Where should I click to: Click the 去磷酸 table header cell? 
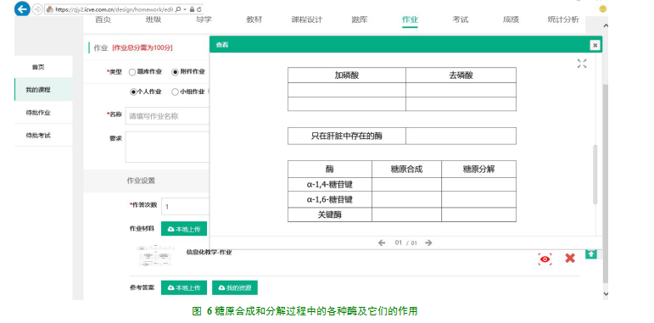[x=461, y=75]
